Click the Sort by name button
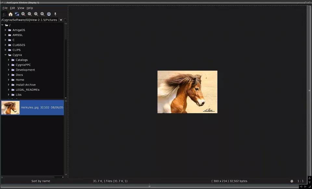 [41, 181]
